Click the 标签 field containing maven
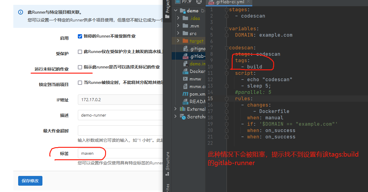Screen dimensions: 368x192 click(x=120, y=153)
